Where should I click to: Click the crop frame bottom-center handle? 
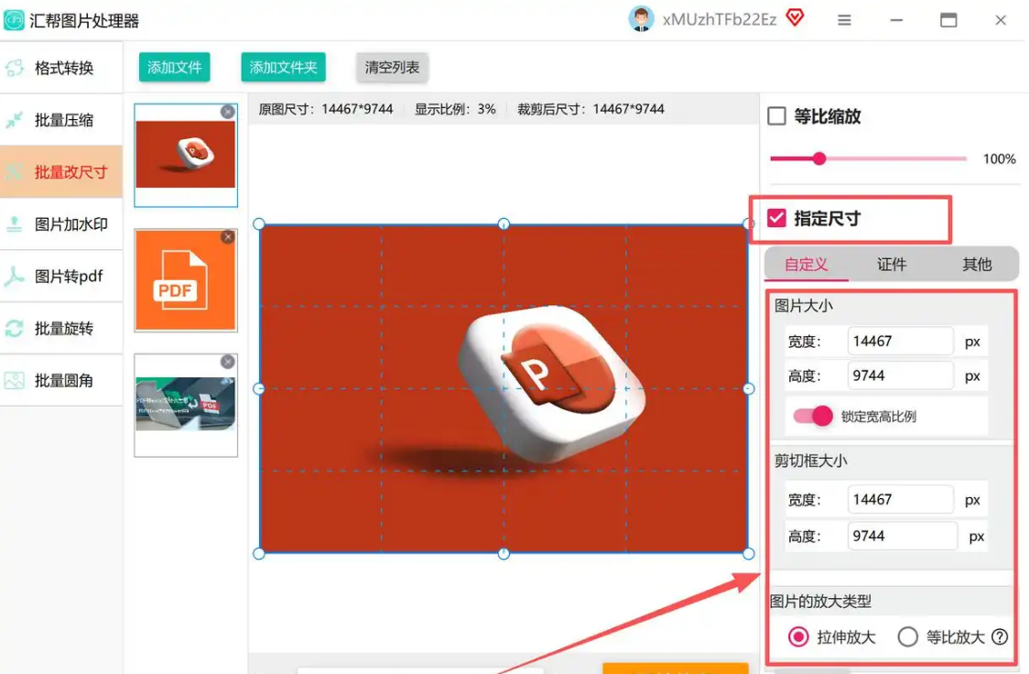coord(504,553)
